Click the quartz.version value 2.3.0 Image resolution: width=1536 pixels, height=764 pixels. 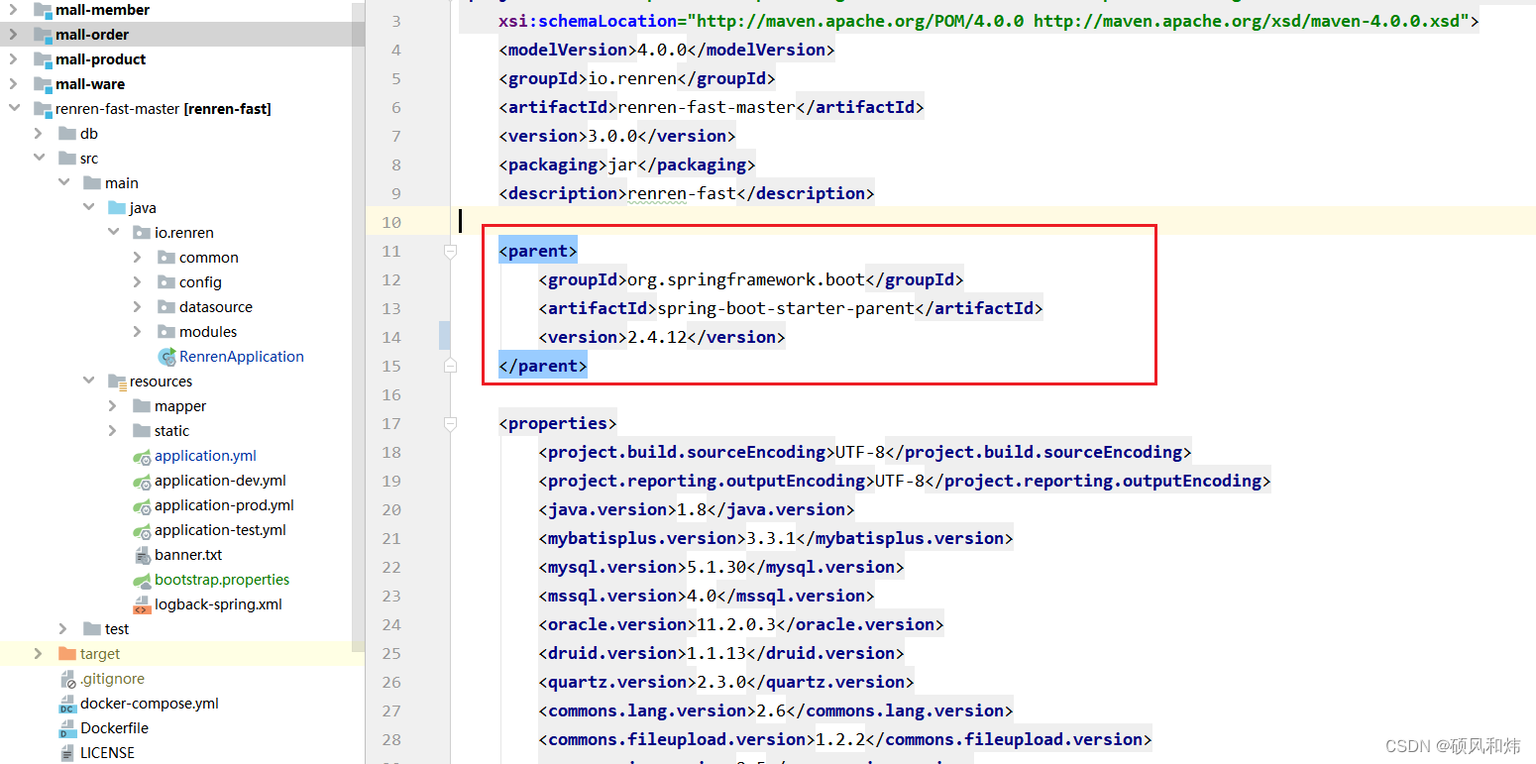721,682
